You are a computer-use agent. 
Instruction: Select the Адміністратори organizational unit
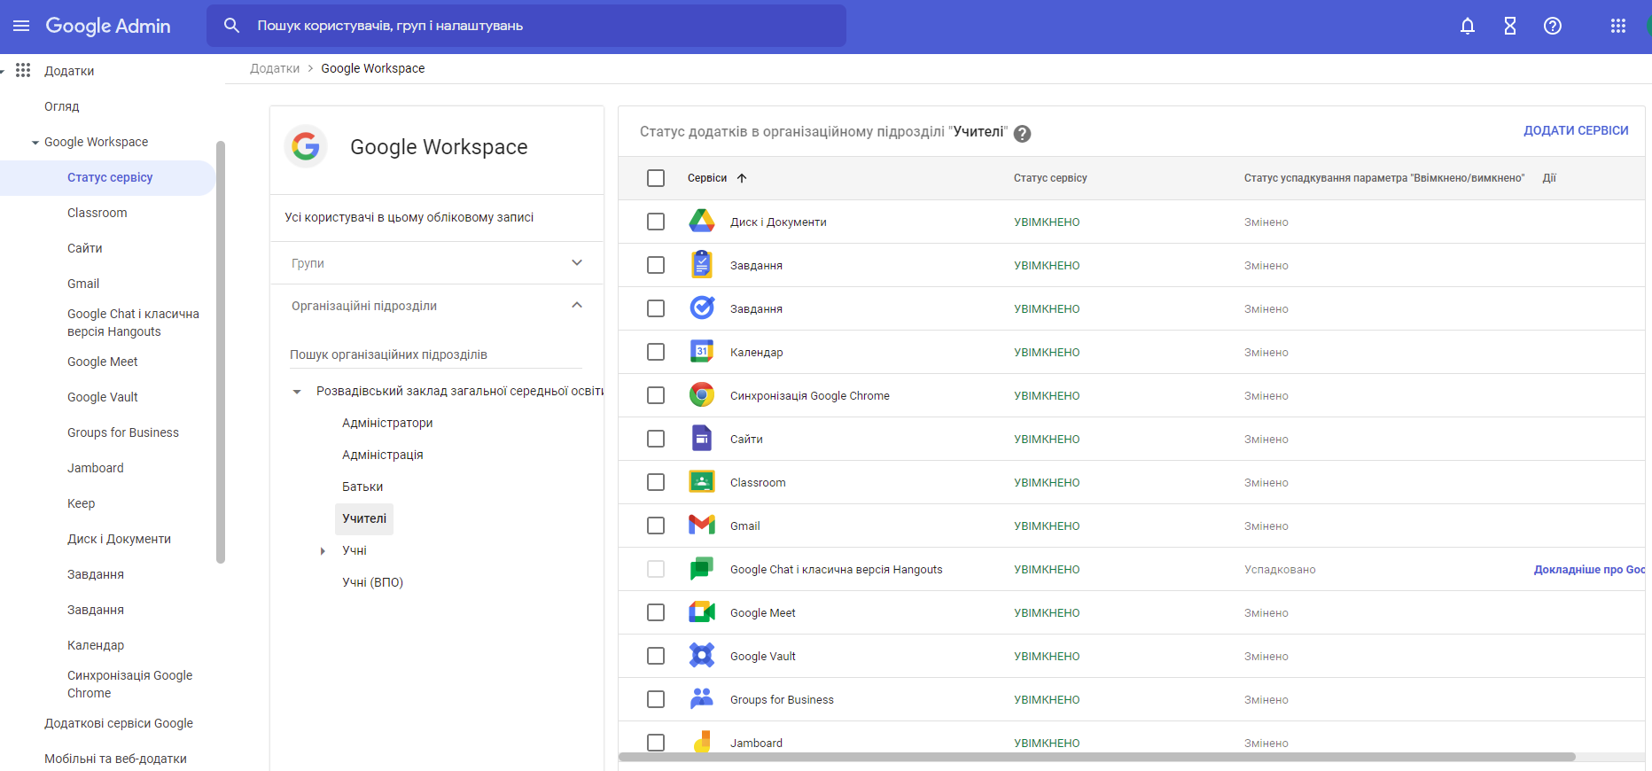[387, 423]
